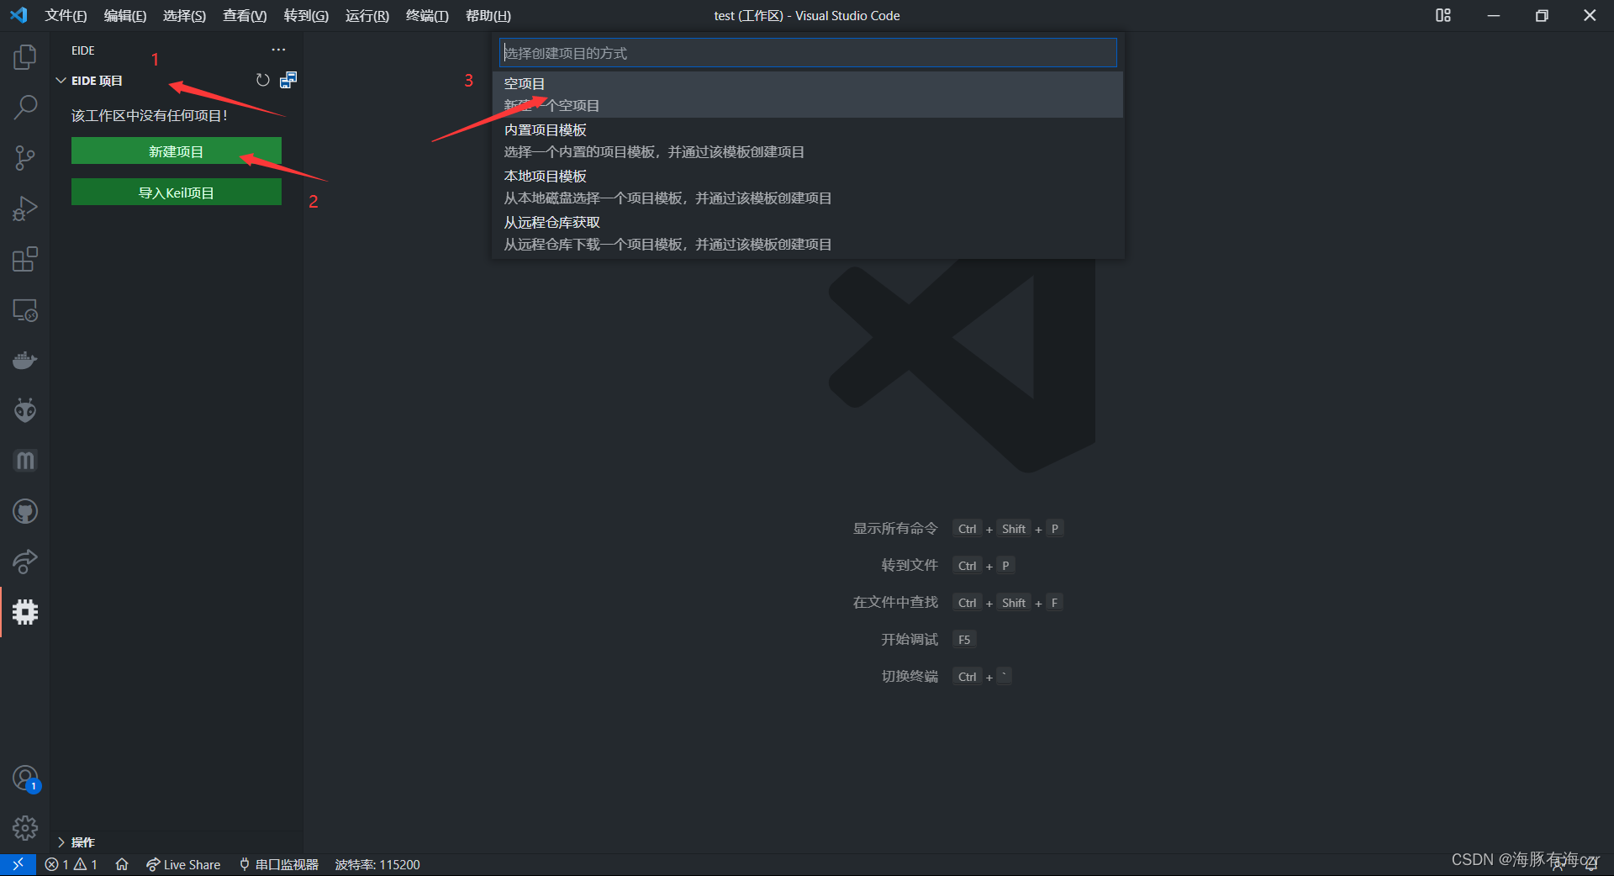The height and width of the screenshot is (876, 1614).
Task: Open the 转到(G) menu
Action: pos(306,16)
